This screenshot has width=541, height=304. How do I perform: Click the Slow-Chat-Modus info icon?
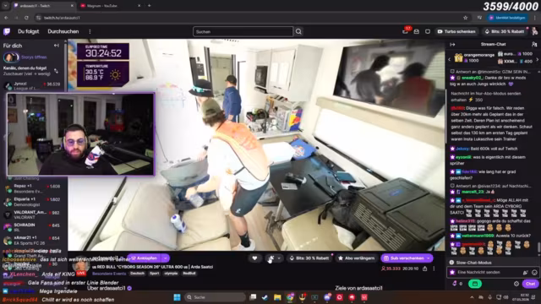click(451, 263)
